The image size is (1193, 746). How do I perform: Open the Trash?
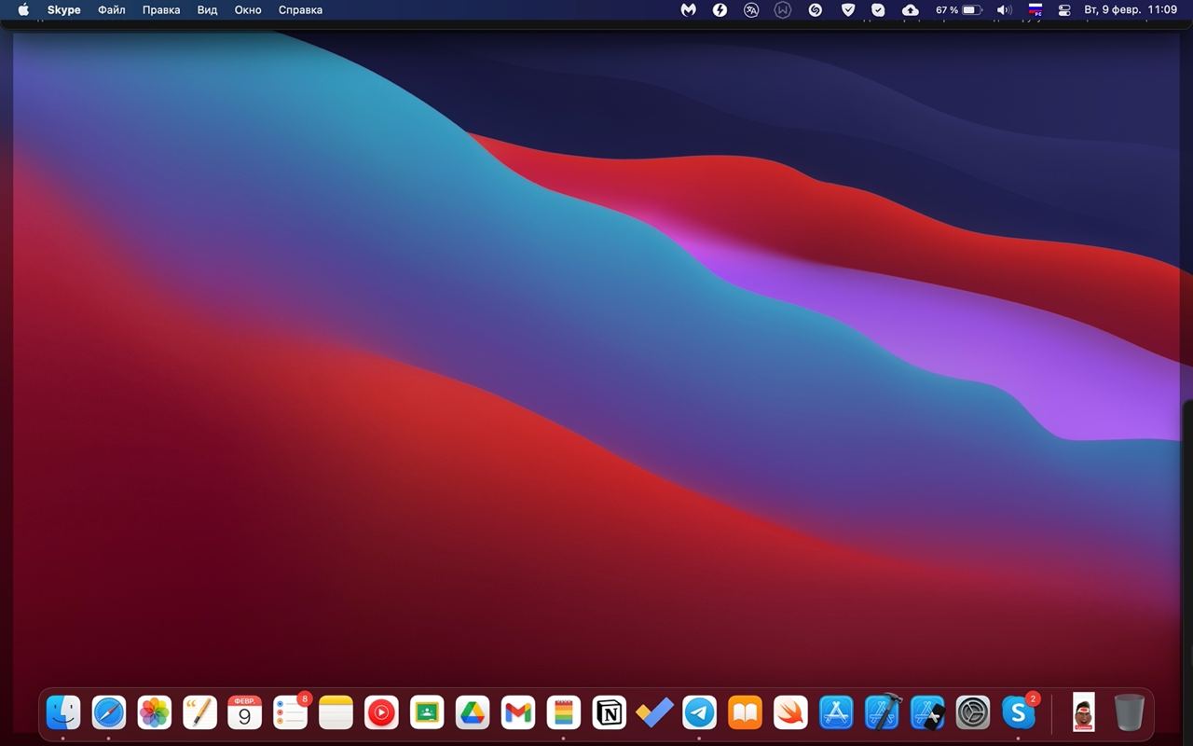click(x=1129, y=713)
